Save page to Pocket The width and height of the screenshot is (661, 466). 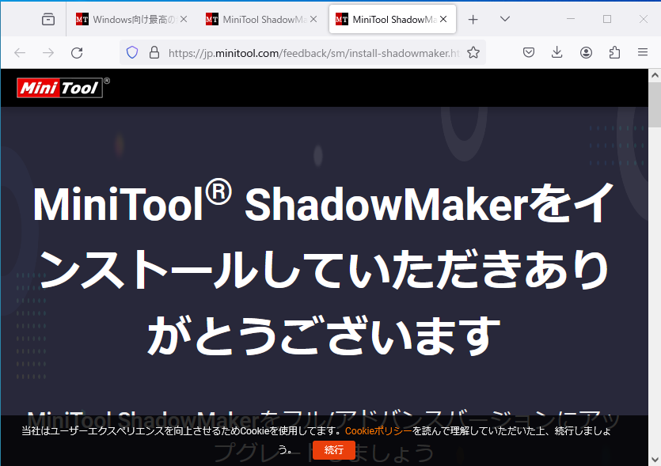[529, 53]
